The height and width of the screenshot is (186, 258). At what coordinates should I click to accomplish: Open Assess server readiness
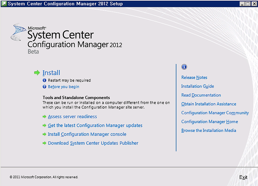(x=72, y=117)
